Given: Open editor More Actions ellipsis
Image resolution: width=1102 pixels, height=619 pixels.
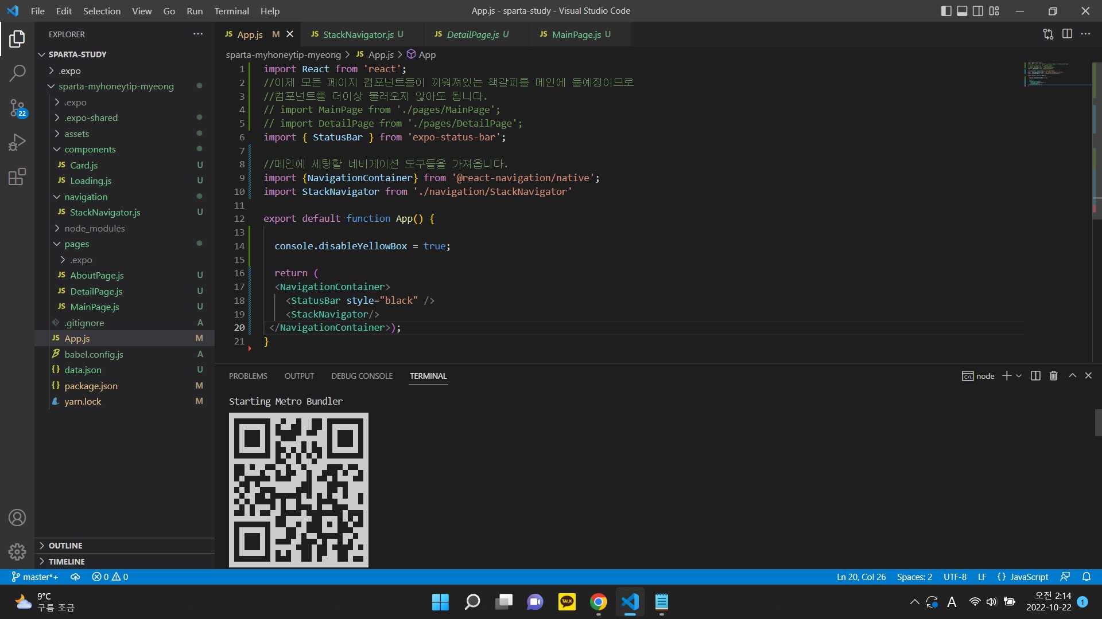Looking at the screenshot, I should click(x=1085, y=34).
